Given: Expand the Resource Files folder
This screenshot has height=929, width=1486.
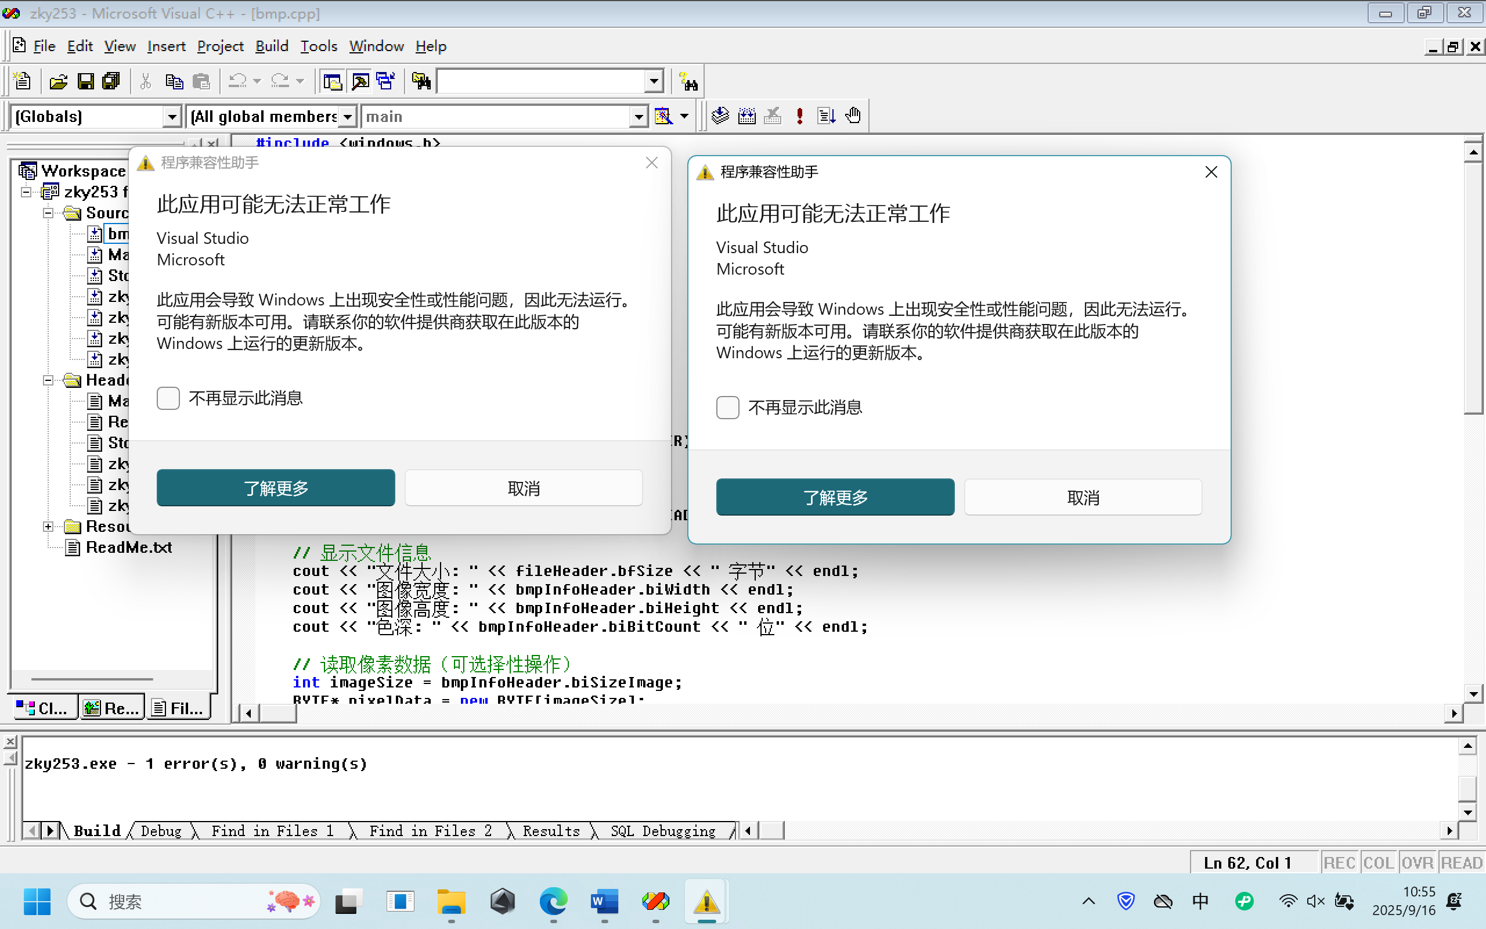Looking at the screenshot, I should point(48,527).
